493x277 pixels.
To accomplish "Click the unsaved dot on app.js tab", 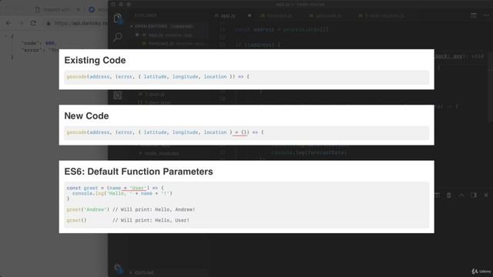I will [250, 15].
